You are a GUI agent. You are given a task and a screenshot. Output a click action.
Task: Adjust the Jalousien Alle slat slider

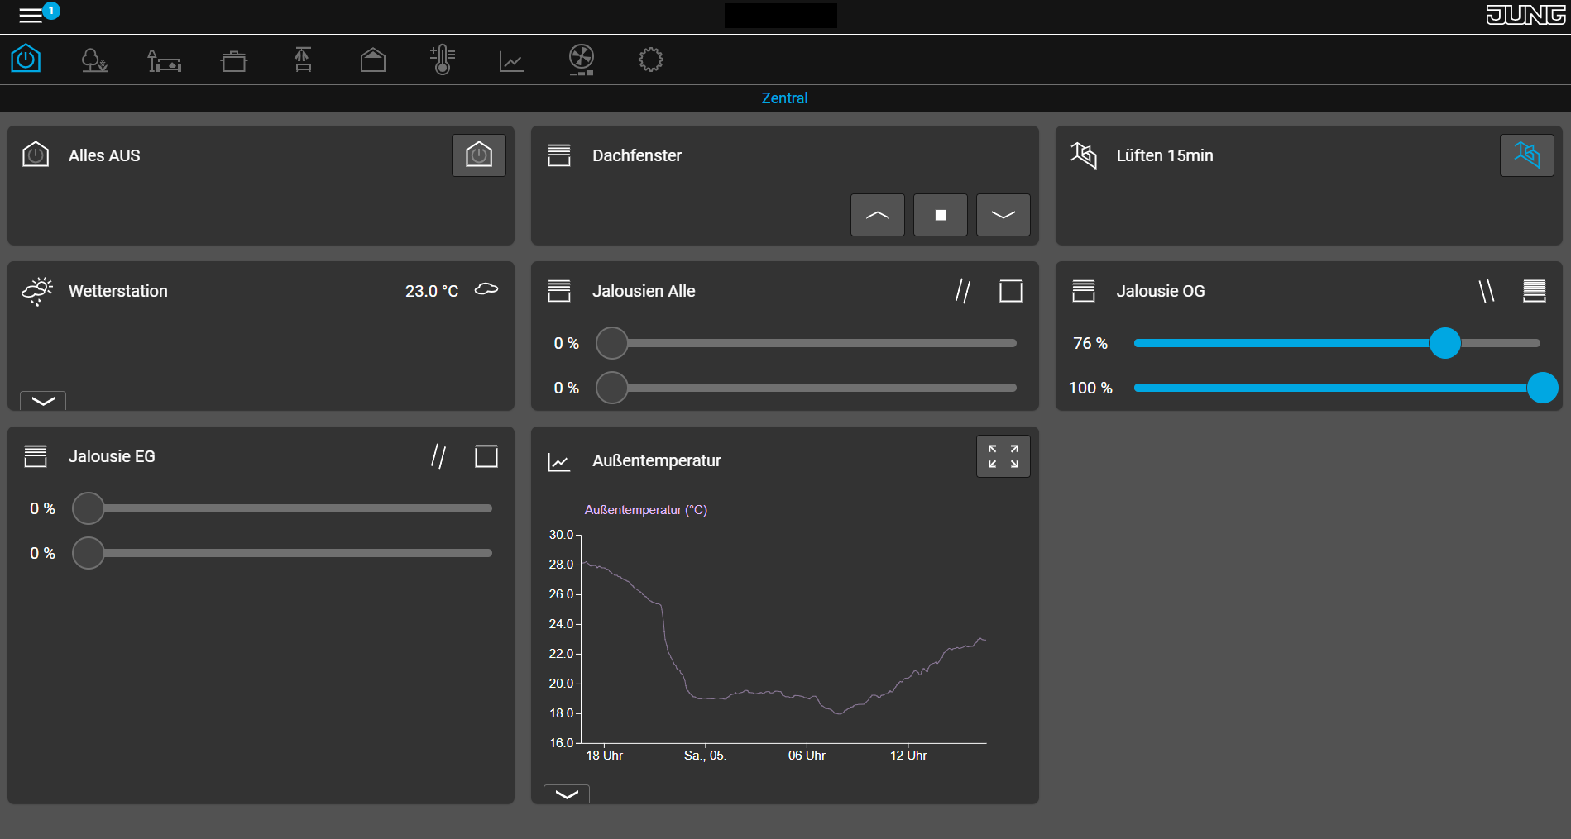pos(807,388)
